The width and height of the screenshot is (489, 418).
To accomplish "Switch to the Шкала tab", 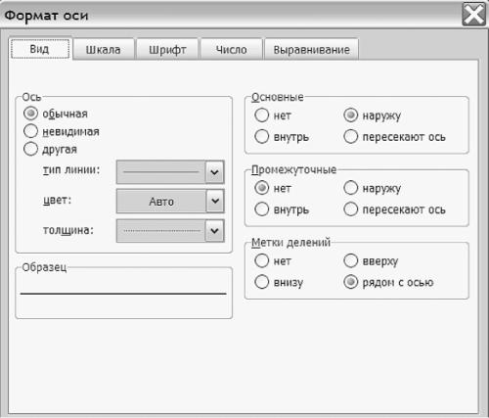I will pos(104,50).
